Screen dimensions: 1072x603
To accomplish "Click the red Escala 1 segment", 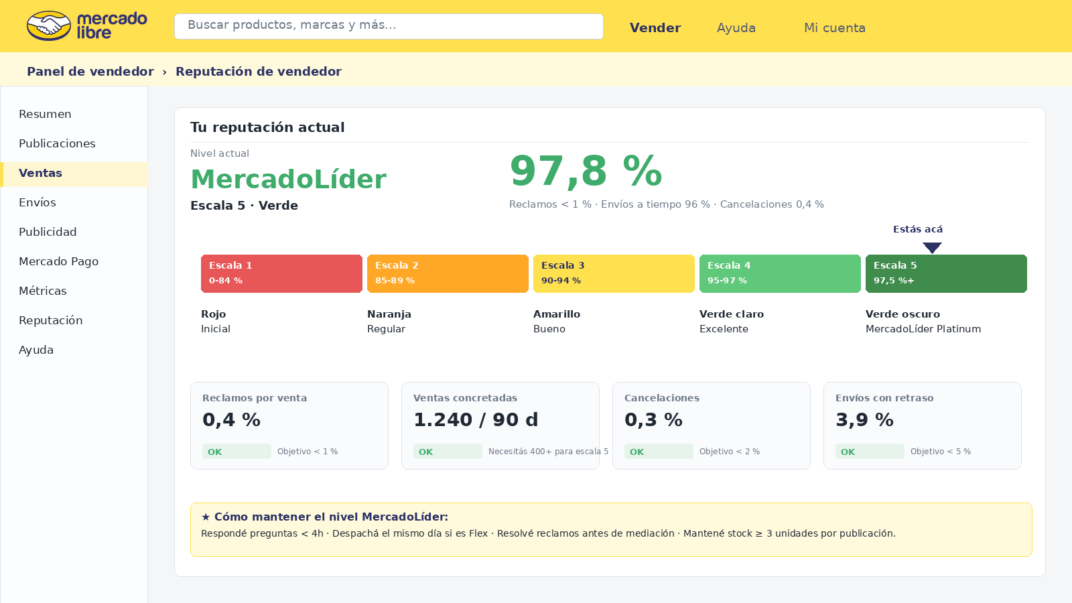I will click(x=281, y=273).
